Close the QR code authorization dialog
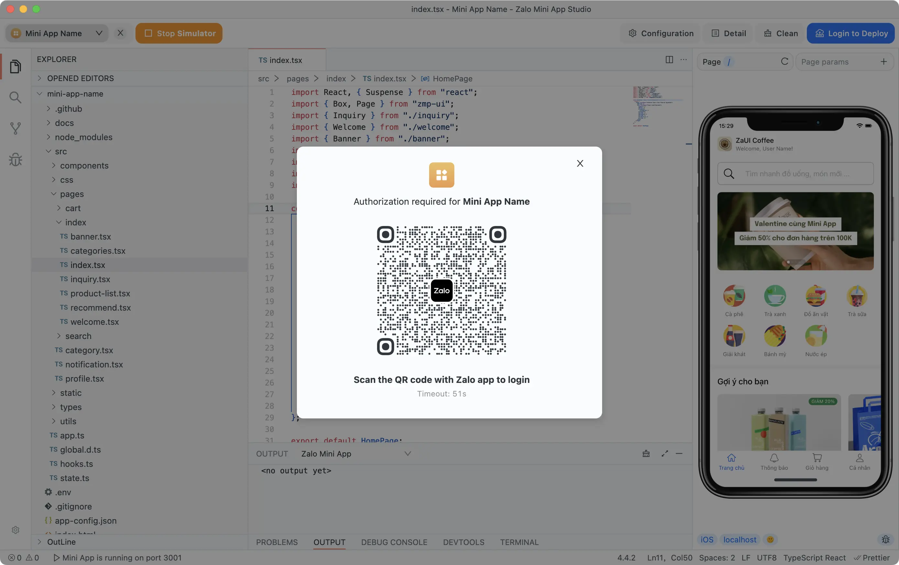 pyautogui.click(x=579, y=164)
